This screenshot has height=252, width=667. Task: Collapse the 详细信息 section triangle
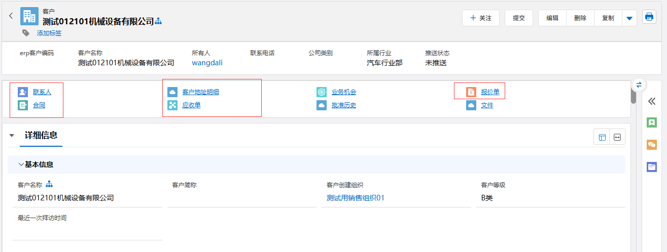tap(12, 136)
